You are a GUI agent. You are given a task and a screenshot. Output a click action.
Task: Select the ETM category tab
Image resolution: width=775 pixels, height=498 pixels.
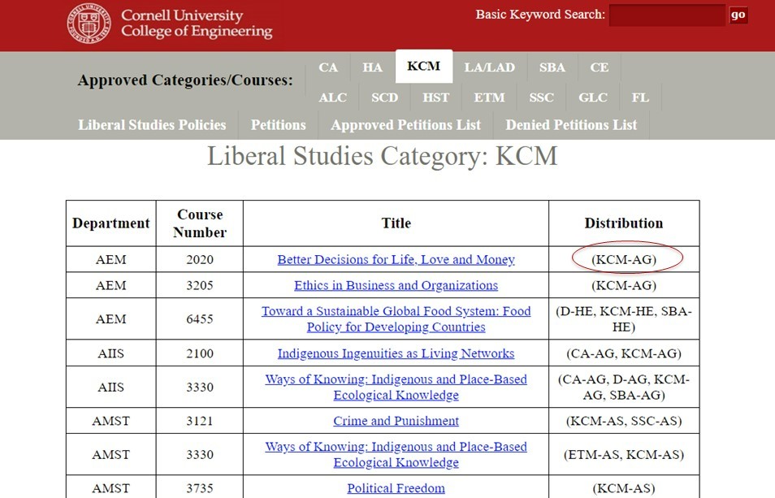489,97
